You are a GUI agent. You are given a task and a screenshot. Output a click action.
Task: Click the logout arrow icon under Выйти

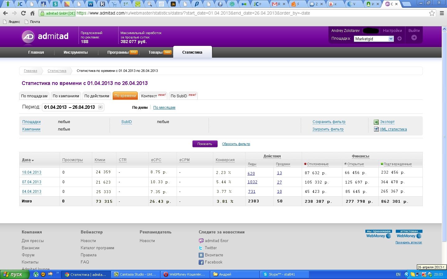point(414,38)
